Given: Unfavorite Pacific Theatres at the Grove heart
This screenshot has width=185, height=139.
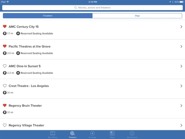Looking at the screenshot, I should pos(5,46).
